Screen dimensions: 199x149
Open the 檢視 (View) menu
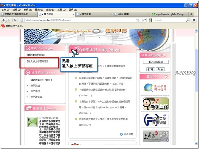click(28, 10)
